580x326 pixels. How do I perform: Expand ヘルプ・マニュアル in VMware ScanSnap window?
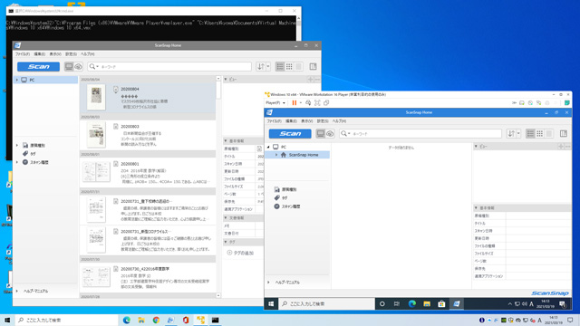[268, 283]
